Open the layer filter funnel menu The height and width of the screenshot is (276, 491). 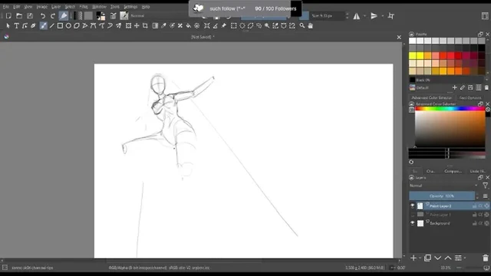[x=484, y=186]
